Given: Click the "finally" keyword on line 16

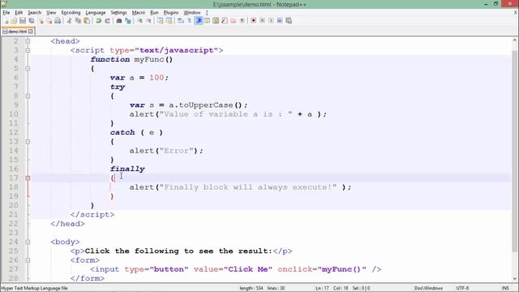Looking at the screenshot, I should (127, 169).
